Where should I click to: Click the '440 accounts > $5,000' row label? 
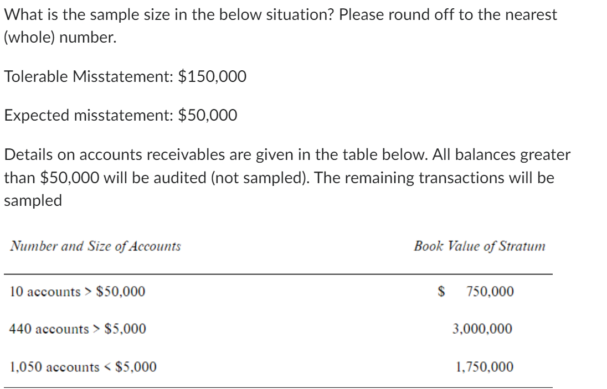click(78, 329)
